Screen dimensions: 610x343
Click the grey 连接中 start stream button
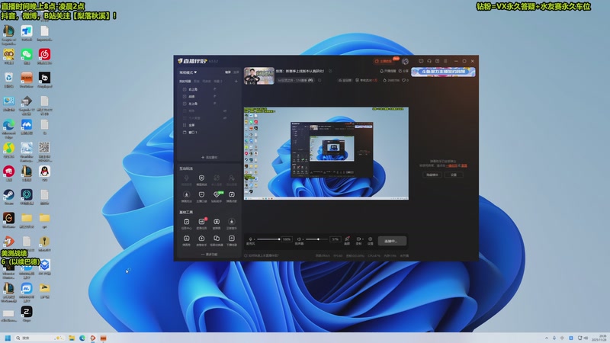[x=392, y=241]
